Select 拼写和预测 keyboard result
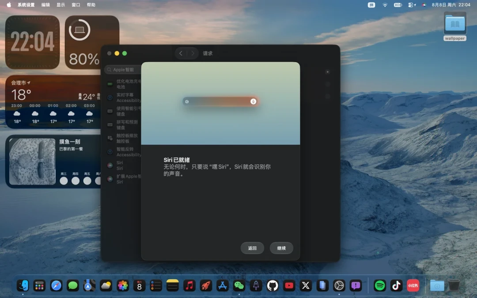477x298 pixels. point(123,124)
